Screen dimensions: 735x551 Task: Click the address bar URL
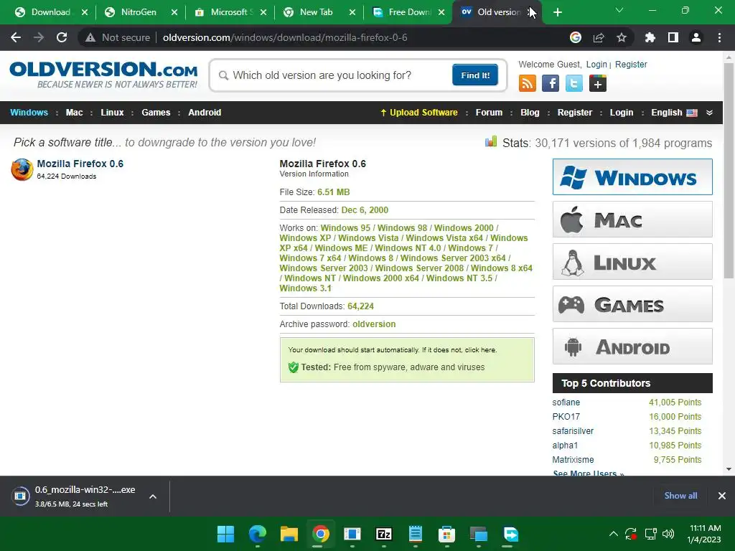[284, 37]
